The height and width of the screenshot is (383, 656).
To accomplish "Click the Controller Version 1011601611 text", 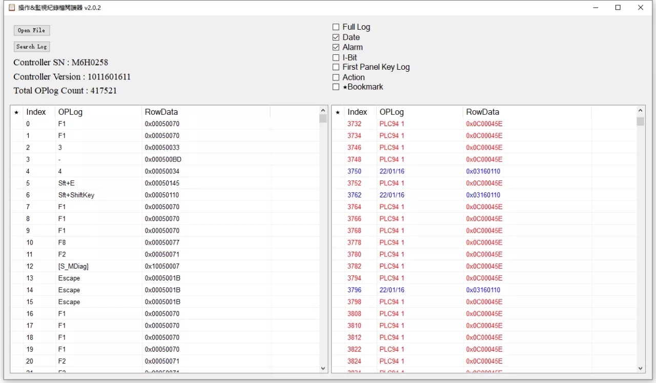I will pos(72,77).
